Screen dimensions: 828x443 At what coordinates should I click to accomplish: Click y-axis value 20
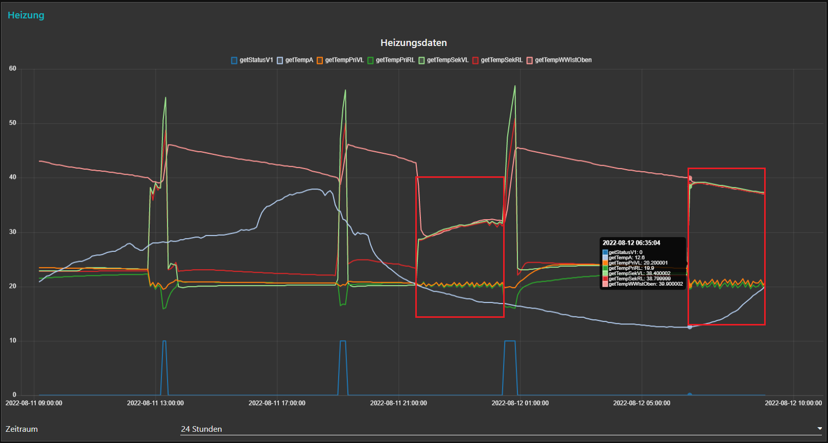[13, 286]
